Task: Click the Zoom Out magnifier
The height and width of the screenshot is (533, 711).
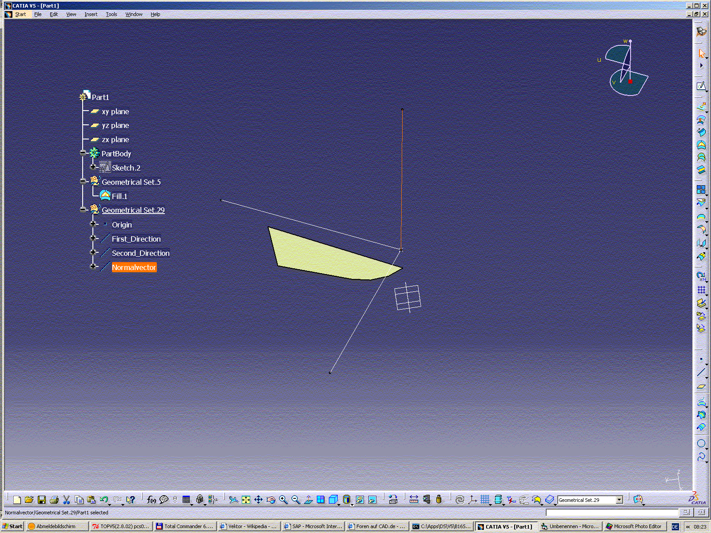Action: click(x=296, y=500)
